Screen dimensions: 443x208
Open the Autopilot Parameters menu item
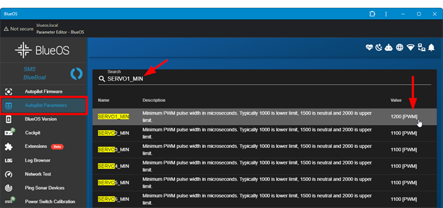pos(44,105)
